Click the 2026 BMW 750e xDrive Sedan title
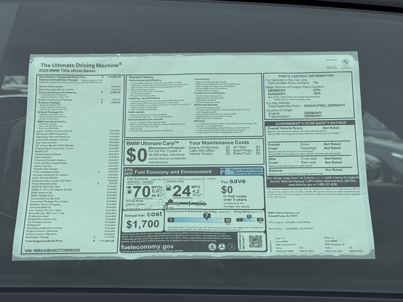 [x=67, y=70]
